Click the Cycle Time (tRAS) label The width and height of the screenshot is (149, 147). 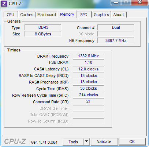(52, 89)
